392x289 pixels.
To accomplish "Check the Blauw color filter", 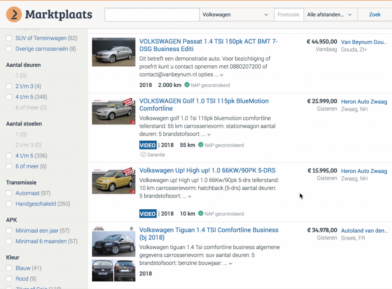I will click(x=9, y=268).
